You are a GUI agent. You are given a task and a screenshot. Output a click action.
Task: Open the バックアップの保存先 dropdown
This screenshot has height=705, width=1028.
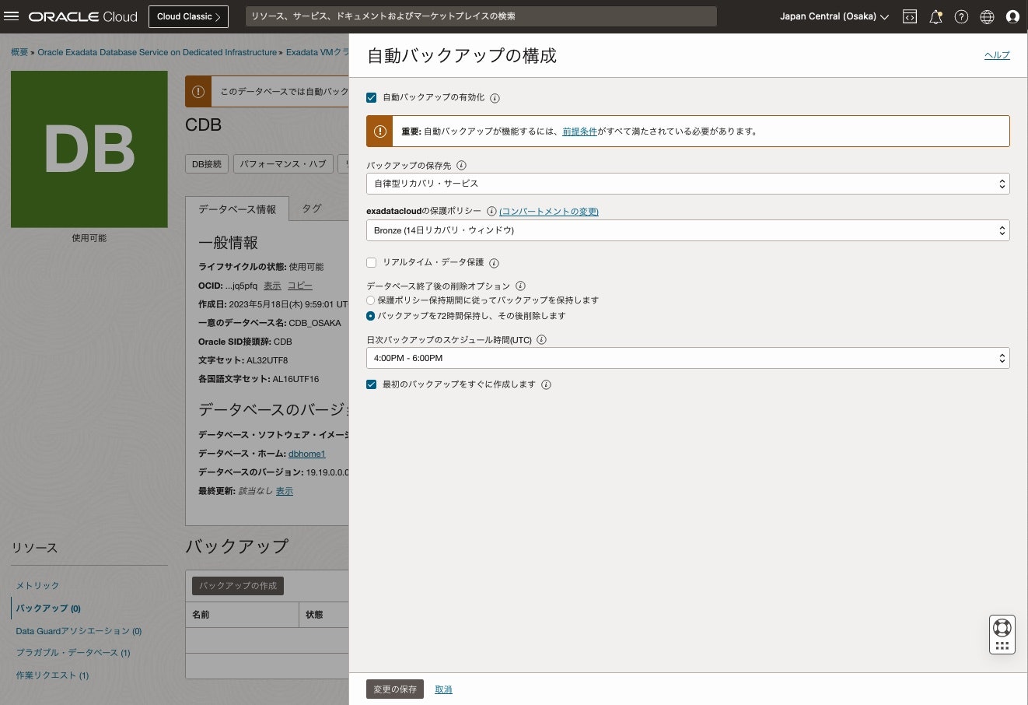[687, 184]
